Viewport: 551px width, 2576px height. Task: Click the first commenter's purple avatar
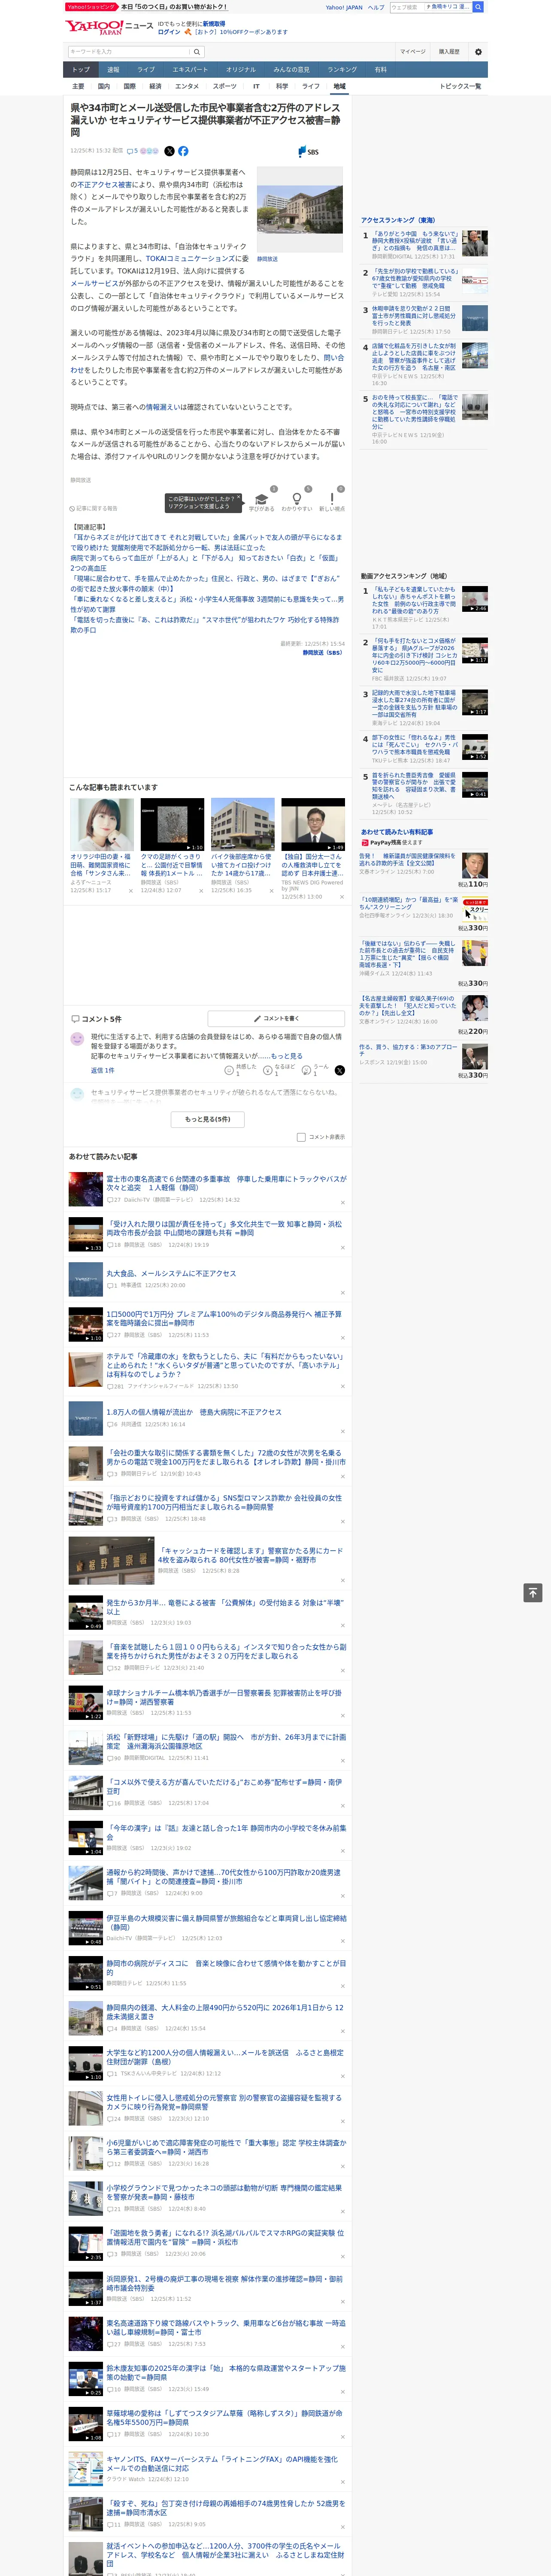point(77,1038)
